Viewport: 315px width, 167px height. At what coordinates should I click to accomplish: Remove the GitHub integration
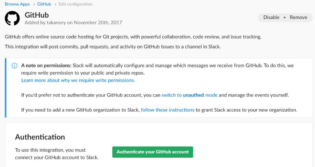coord(298,17)
